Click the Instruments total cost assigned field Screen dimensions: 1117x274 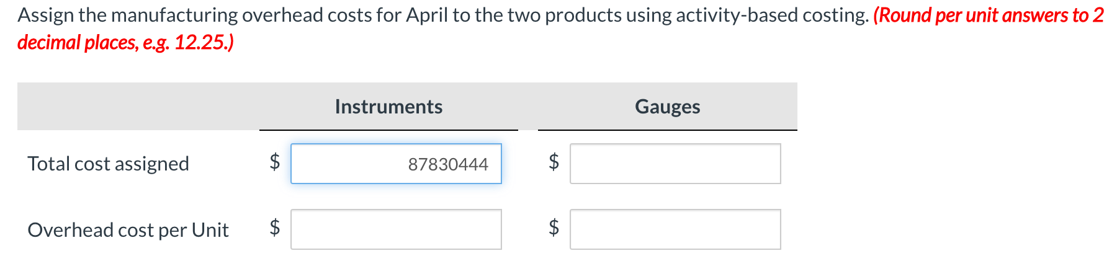pos(396,164)
